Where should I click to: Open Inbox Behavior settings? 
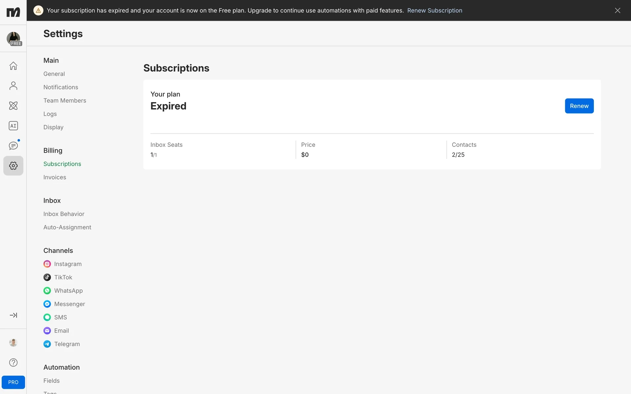(x=64, y=214)
